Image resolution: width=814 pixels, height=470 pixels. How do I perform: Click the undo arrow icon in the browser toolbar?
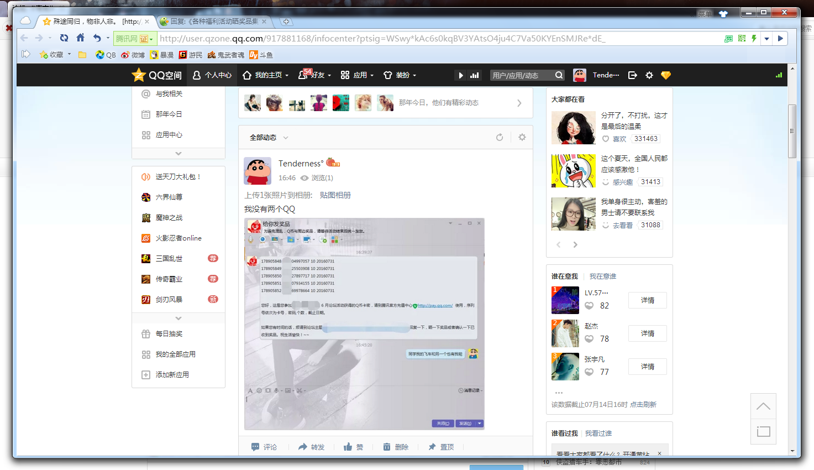point(97,38)
